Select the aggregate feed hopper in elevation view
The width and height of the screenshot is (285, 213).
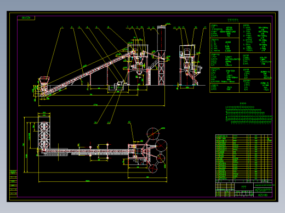(44, 80)
